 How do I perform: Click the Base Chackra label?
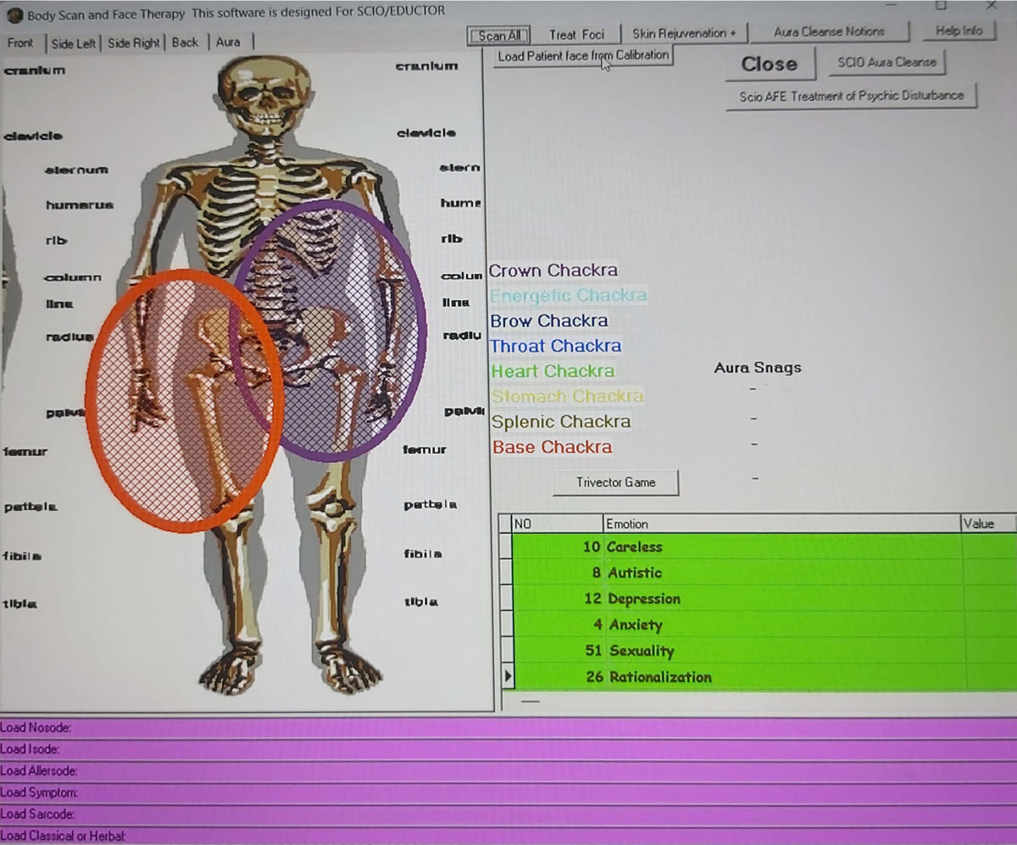[x=552, y=448]
